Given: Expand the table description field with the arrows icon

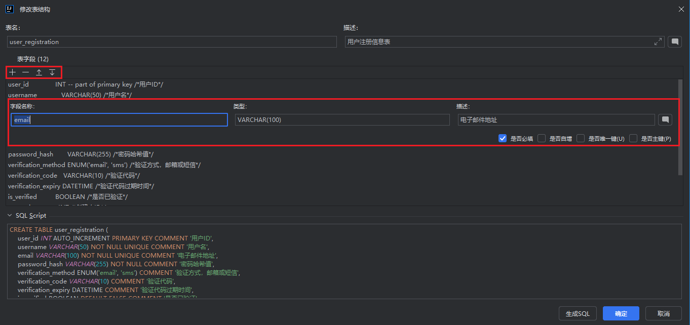Looking at the screenshot, I should [x=658, y=42].
